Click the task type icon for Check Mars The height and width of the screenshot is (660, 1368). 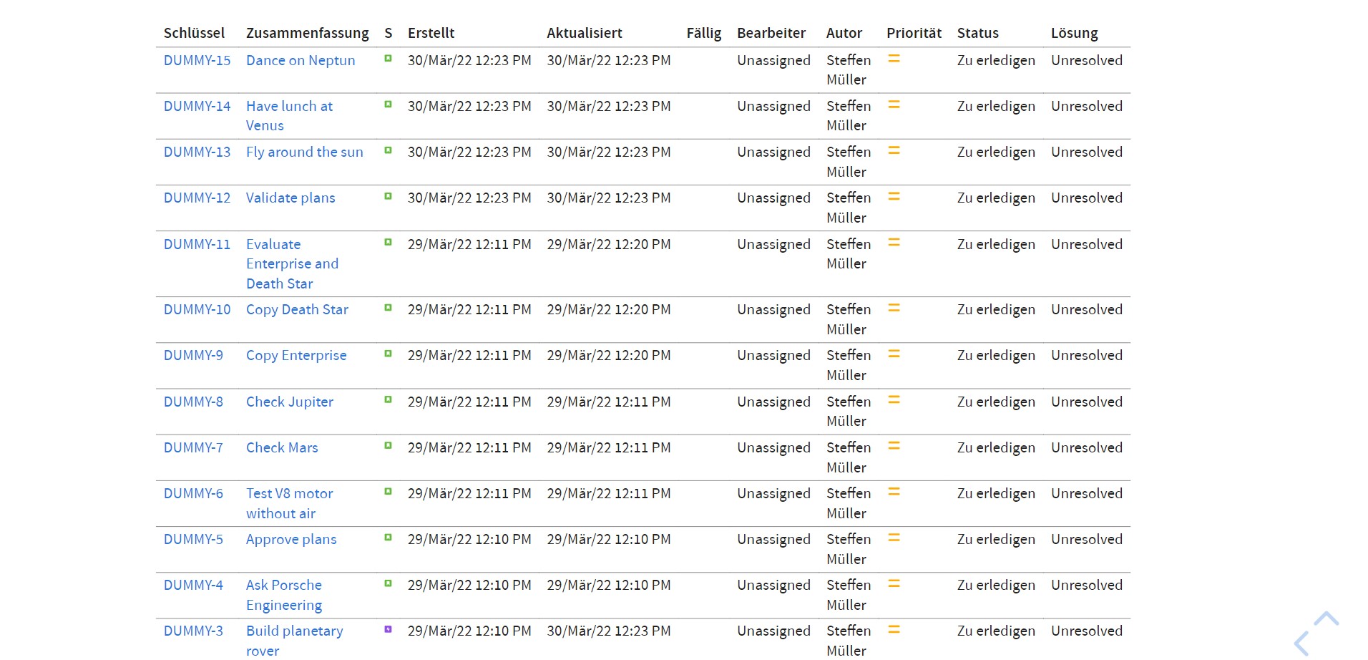(387, 447)
